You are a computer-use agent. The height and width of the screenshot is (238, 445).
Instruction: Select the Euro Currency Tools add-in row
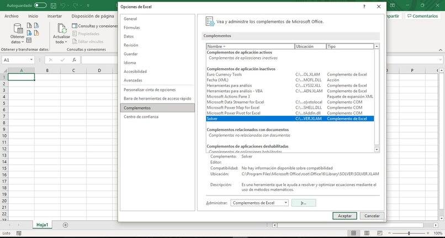[290, 74]
